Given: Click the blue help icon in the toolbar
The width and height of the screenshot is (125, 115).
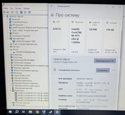Looking at the screenshot, I should 21,12.
